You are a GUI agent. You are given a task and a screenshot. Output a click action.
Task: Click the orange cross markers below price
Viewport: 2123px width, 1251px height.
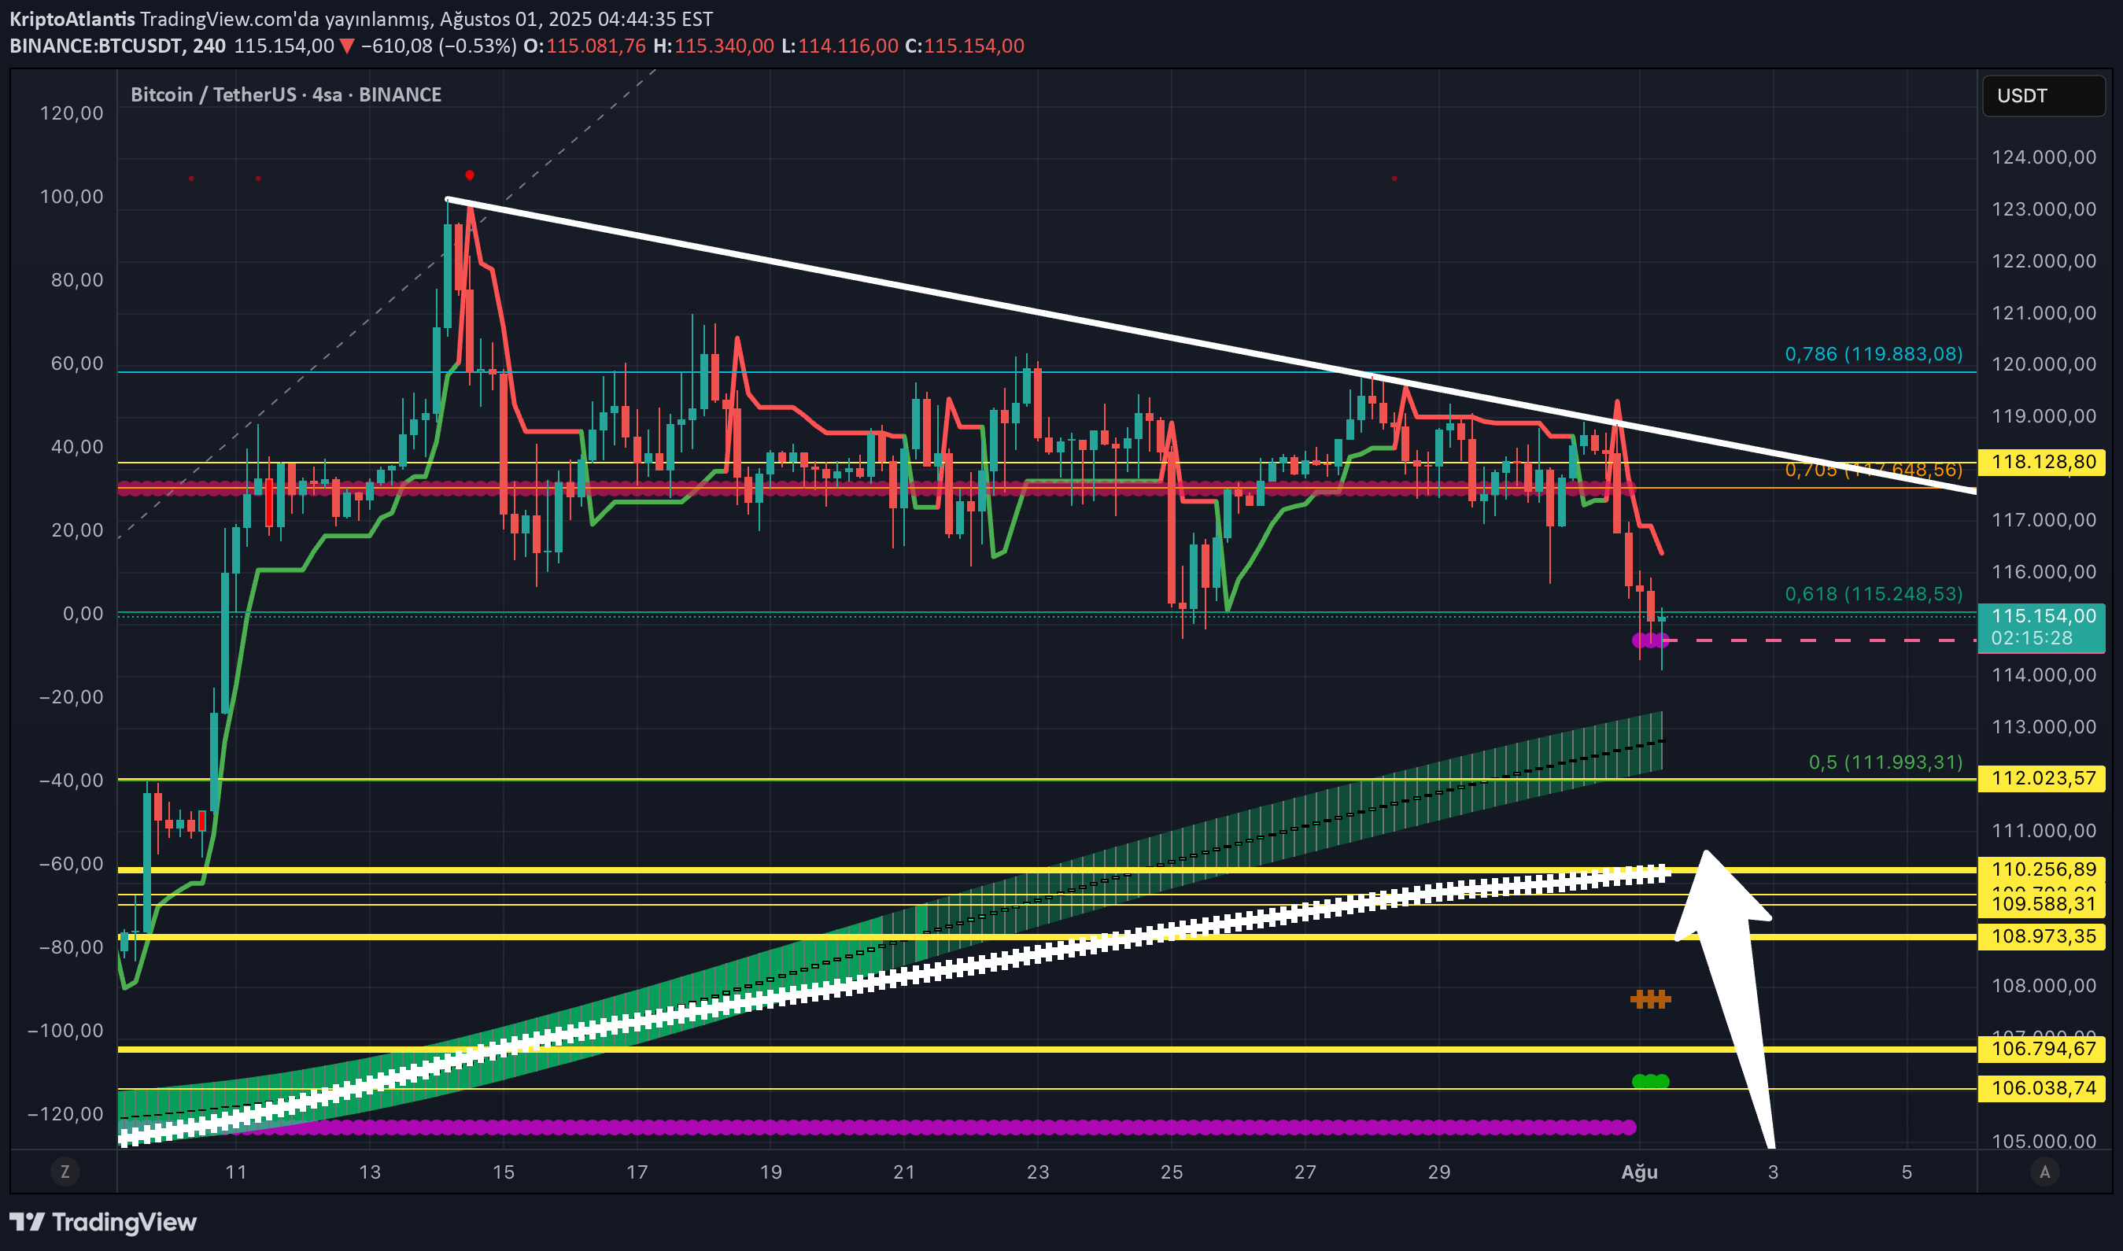pyautogui.click(x=1650, y=1000)
